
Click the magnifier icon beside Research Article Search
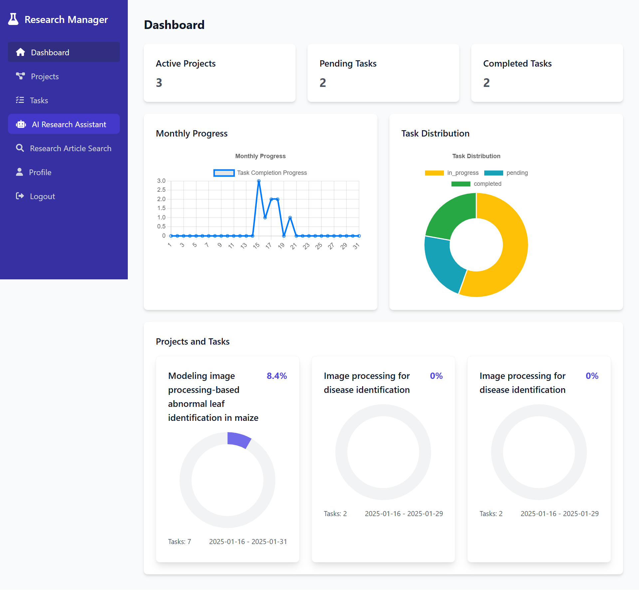[x=20, y=148]
